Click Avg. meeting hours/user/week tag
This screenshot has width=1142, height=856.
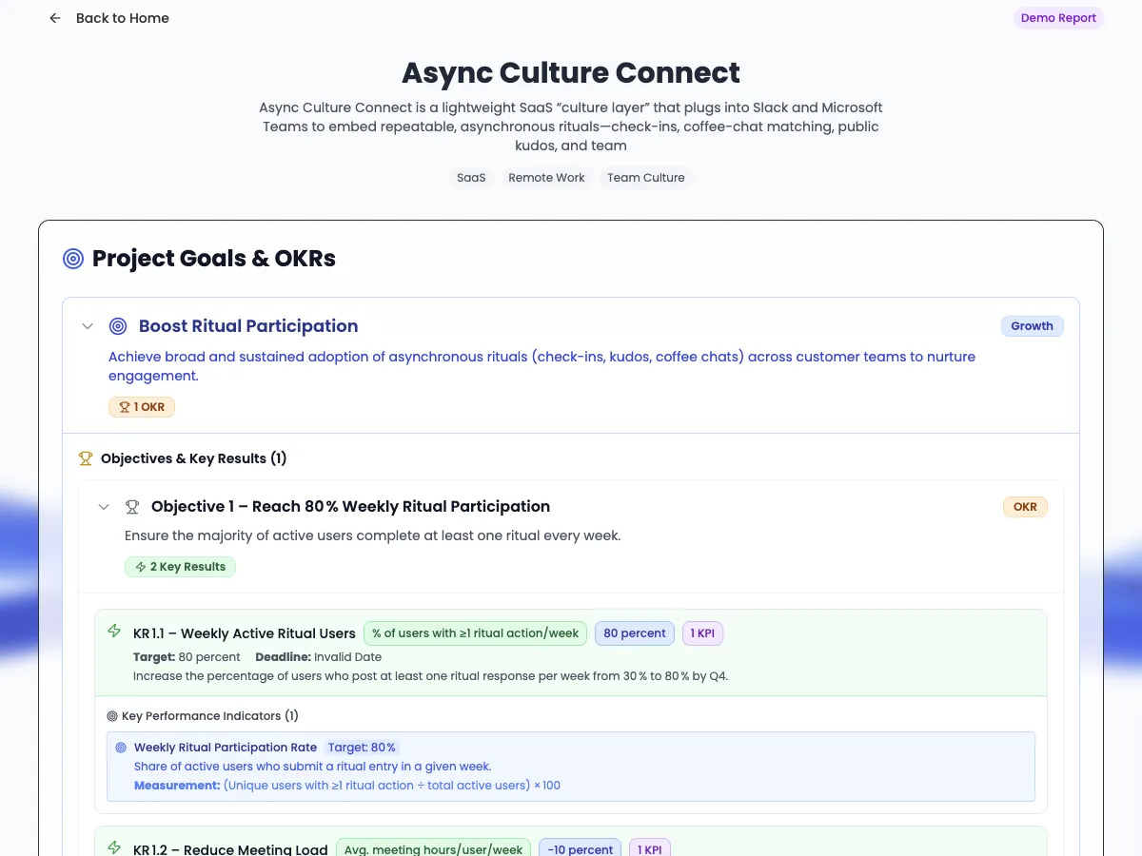(433, 848)
